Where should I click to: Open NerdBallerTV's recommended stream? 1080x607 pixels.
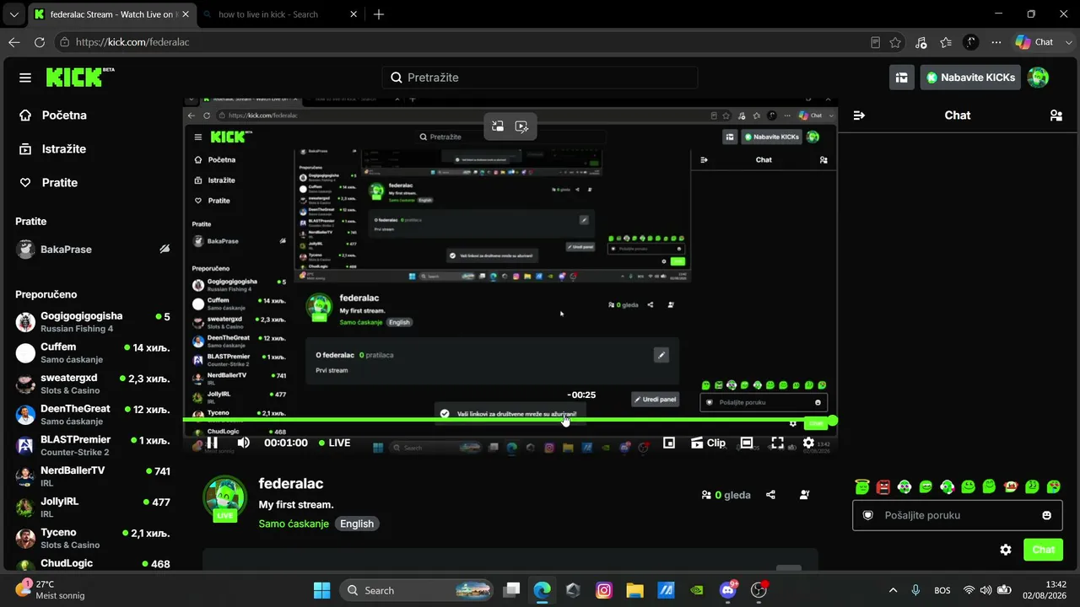(93, 476)
